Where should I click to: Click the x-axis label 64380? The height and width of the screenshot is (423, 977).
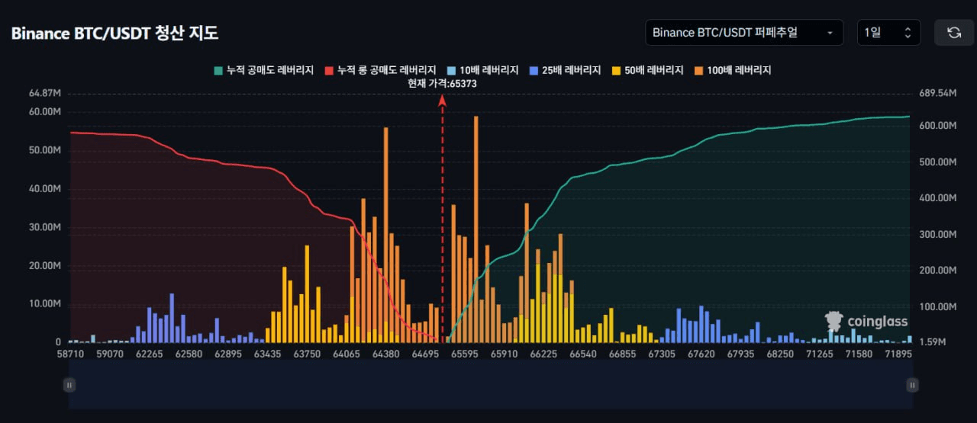pyautogui.click(x=387, y=354)
